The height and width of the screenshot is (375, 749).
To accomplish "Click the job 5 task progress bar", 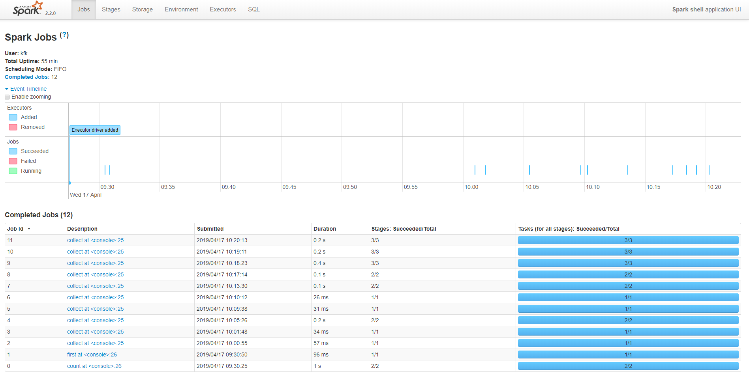I will pyautogui.click(x=628, y=309).
